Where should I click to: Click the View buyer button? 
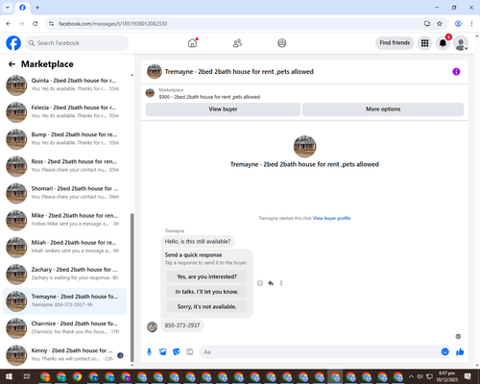(223, 109)
